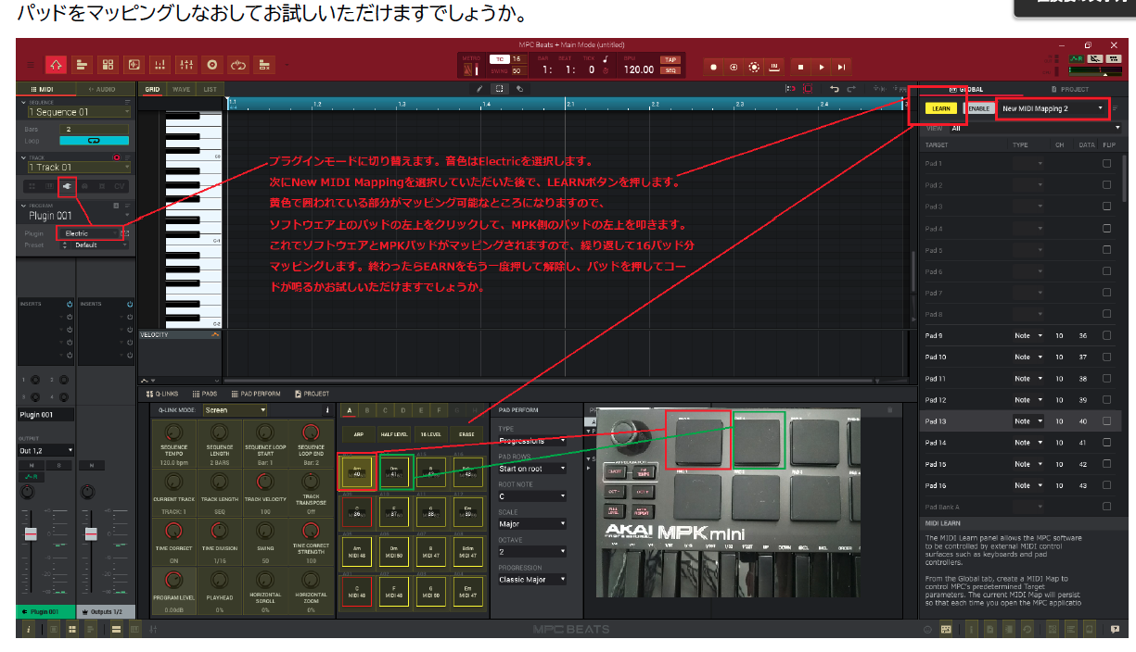The width and height of the screenshot is (1136, 652).
Task: Adjust the Sequence Tempo Q-Link knob
Action: point(172,433)
